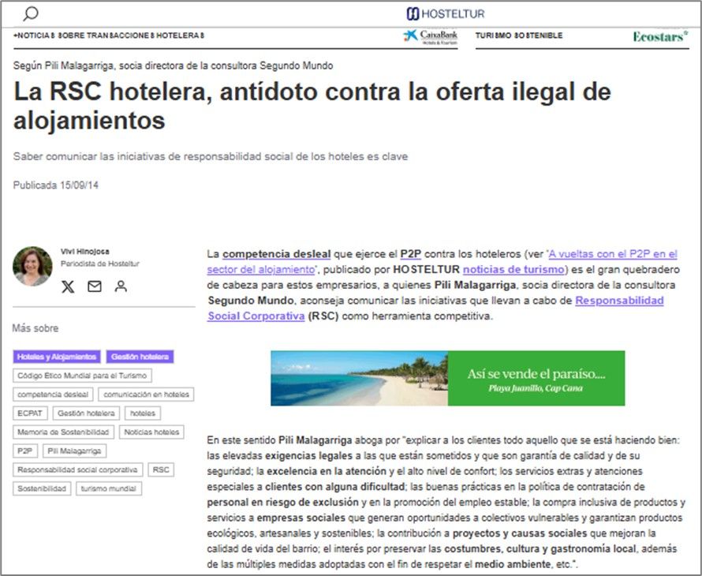Click the 'hoteles' tag
This screenshot has width=702, height=576.
click(142, 413)
